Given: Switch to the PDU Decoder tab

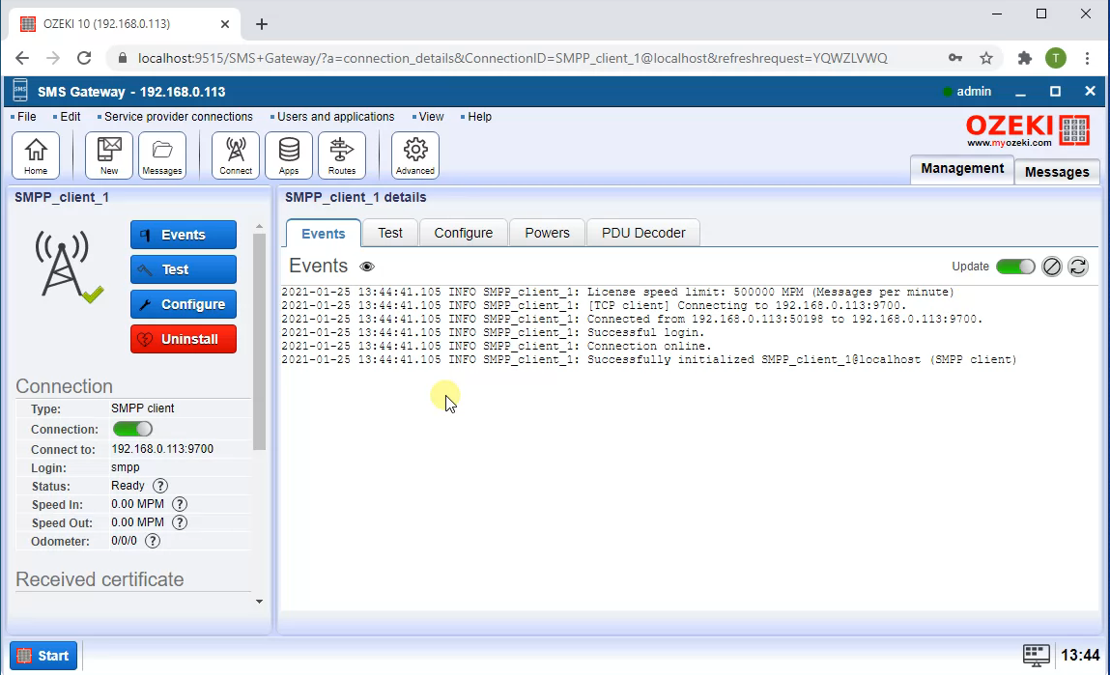Looking at the screenshot, I should [643, 233].
